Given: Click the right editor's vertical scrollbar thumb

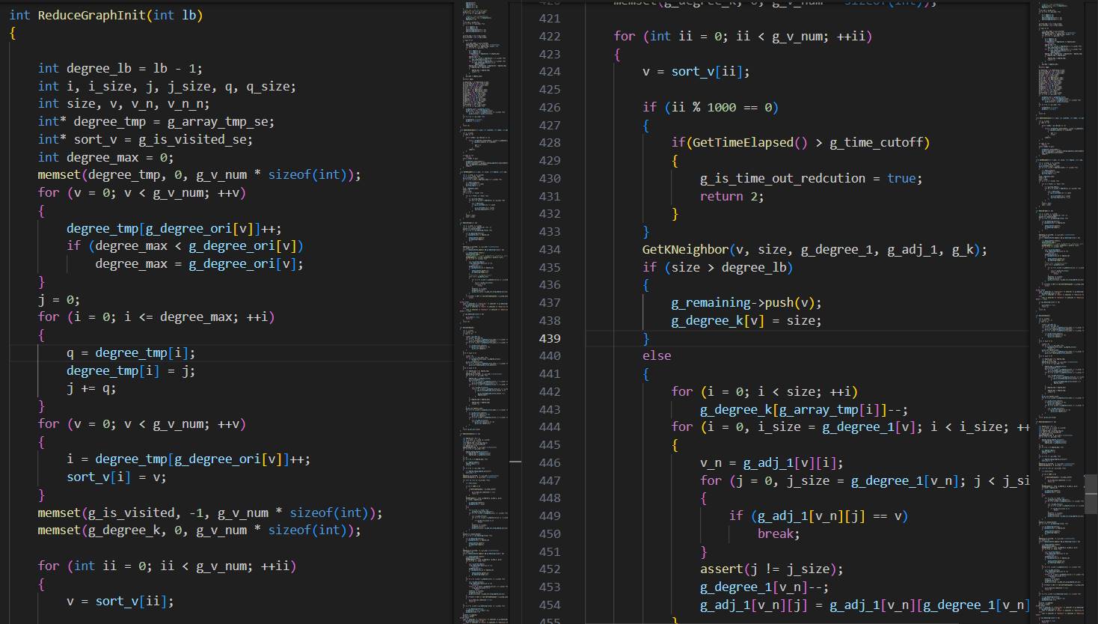Looking at the screenshot, I should pyautogui.click(x=1091, y=494).
